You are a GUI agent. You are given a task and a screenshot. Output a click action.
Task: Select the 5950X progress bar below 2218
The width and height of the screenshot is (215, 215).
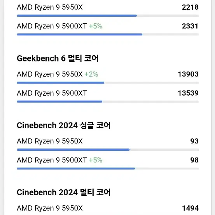coord(108,16)
